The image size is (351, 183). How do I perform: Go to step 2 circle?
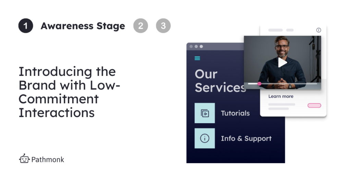pos(141,26)
